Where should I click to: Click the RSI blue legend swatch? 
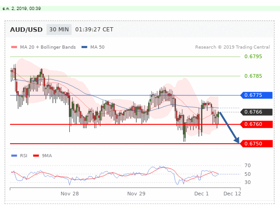[14, 156]
